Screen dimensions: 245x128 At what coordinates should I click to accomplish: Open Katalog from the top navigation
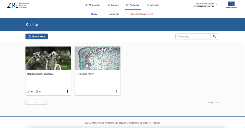113,5
